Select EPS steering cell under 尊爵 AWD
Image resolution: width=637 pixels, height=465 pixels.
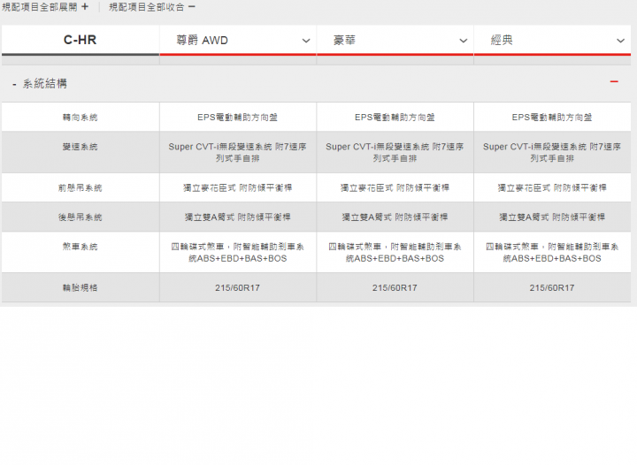point(238,117)
